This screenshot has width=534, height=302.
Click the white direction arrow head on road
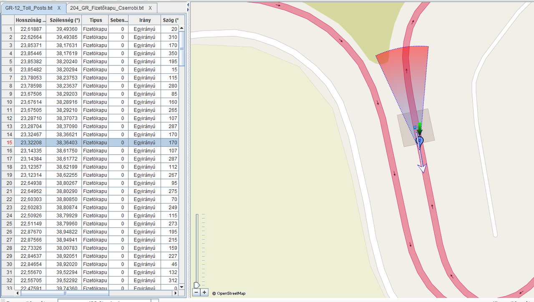coord(422,168)
